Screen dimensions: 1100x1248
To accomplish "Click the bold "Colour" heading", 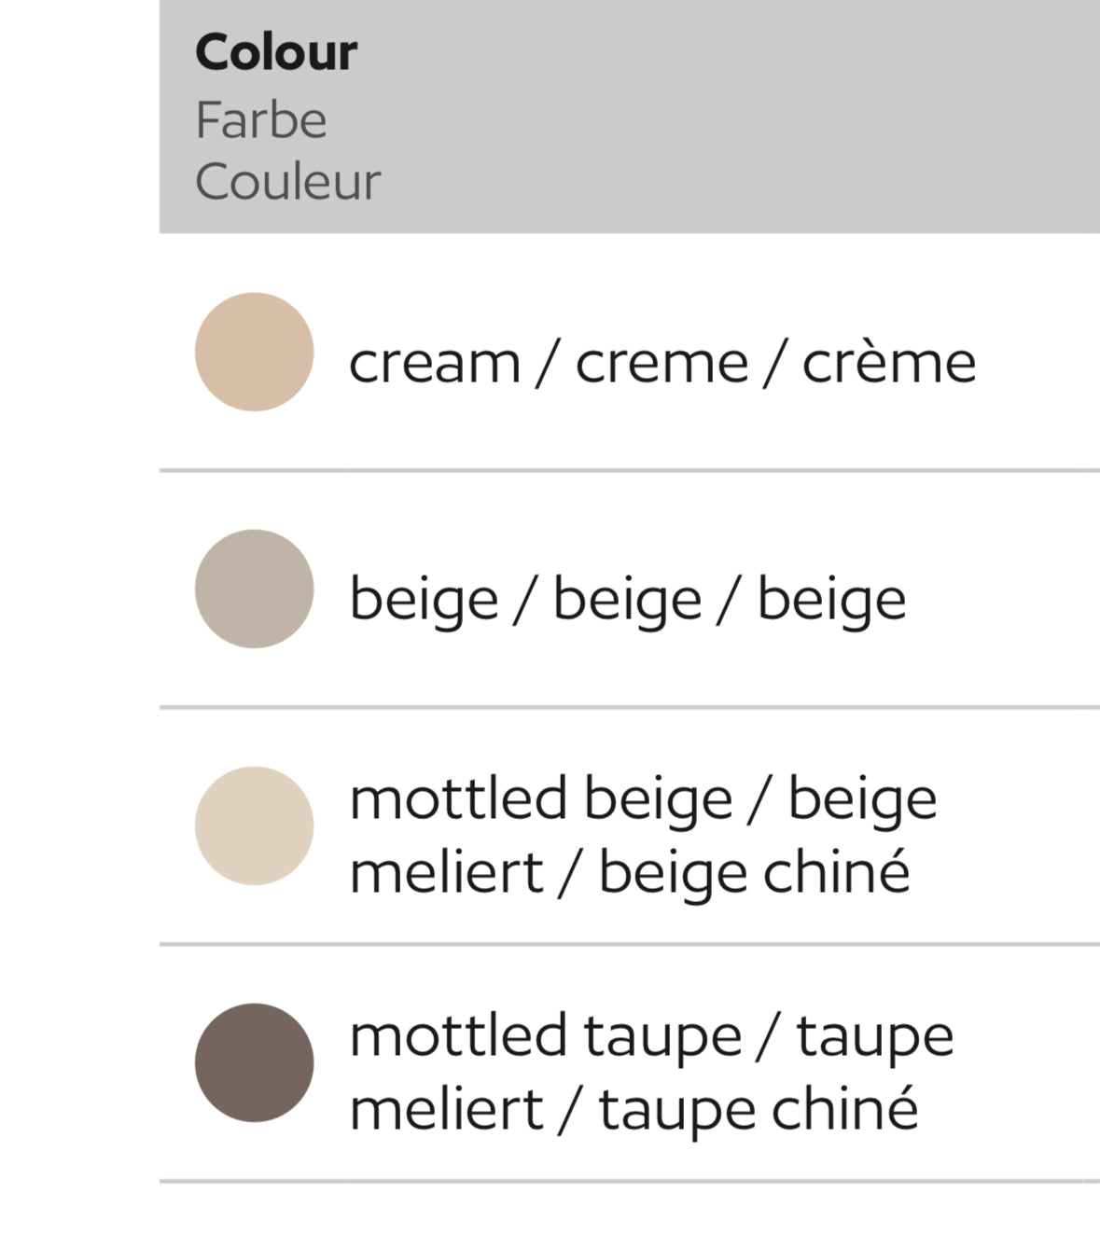I will (276, 52).
